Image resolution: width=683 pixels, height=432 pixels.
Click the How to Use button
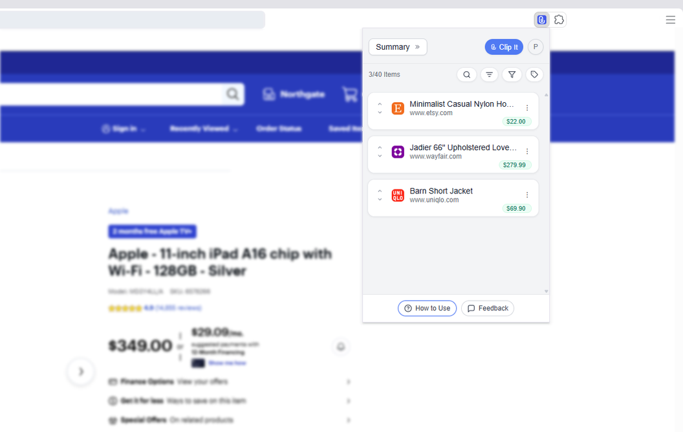427,308
